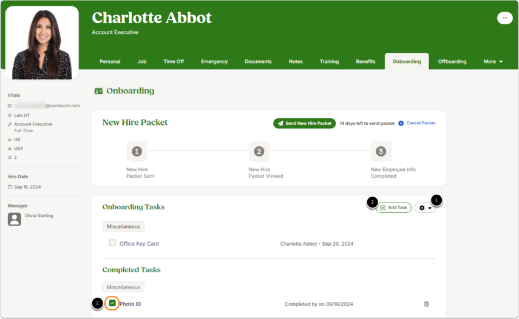Click step 2 New Hire Packet Viewed
Viewport: 519px width, 319px height.
[259, 152]
